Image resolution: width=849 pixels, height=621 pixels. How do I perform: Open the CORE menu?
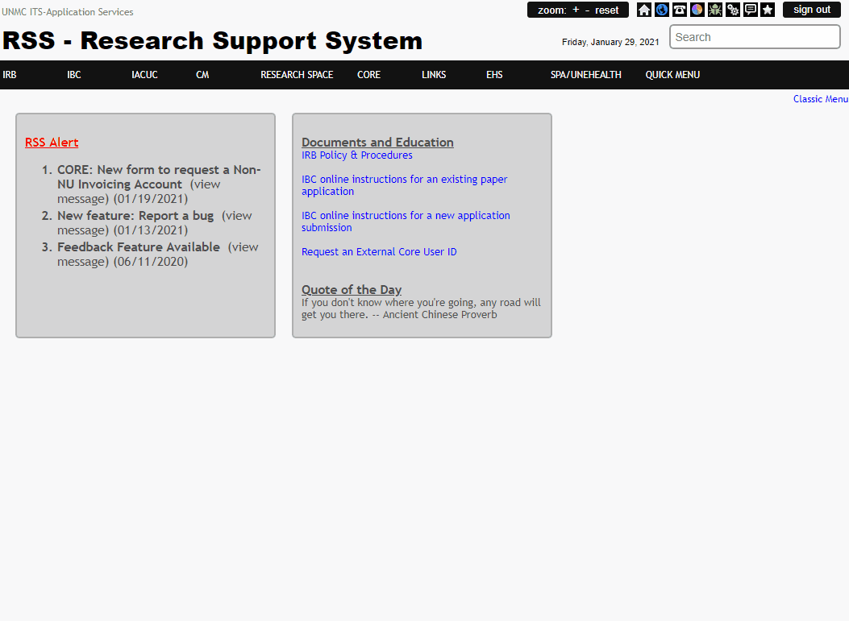pos(368,75)
